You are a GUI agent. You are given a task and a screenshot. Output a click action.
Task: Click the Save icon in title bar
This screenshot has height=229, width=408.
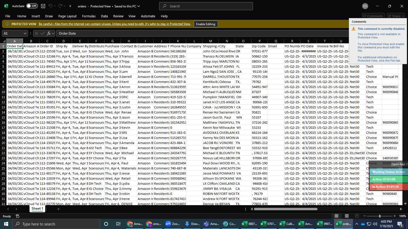point(43,6)
